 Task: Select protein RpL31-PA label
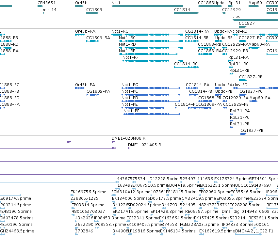(x=240, y=111)
